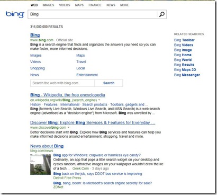Open related search Bing Image
The width and height of the screenshot is (217, 195).
(183, 50)
